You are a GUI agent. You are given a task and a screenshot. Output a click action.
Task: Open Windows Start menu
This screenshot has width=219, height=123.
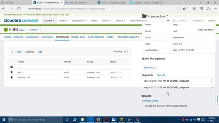tap(4, 120)
